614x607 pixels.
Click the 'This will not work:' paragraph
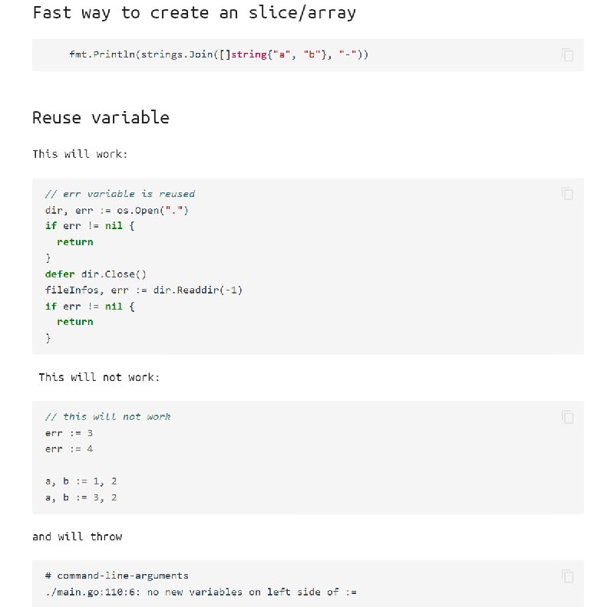pos(99,377)
